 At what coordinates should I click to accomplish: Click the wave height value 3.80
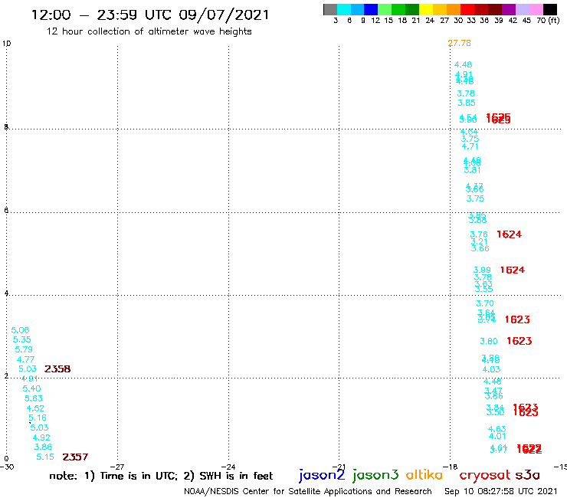[x=489, y=341]
